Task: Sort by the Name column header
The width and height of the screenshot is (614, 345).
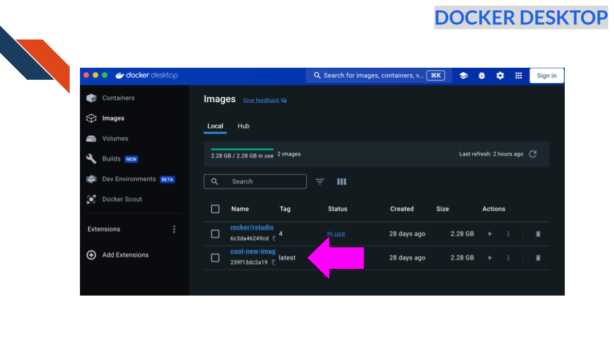Action: point(240,209)
